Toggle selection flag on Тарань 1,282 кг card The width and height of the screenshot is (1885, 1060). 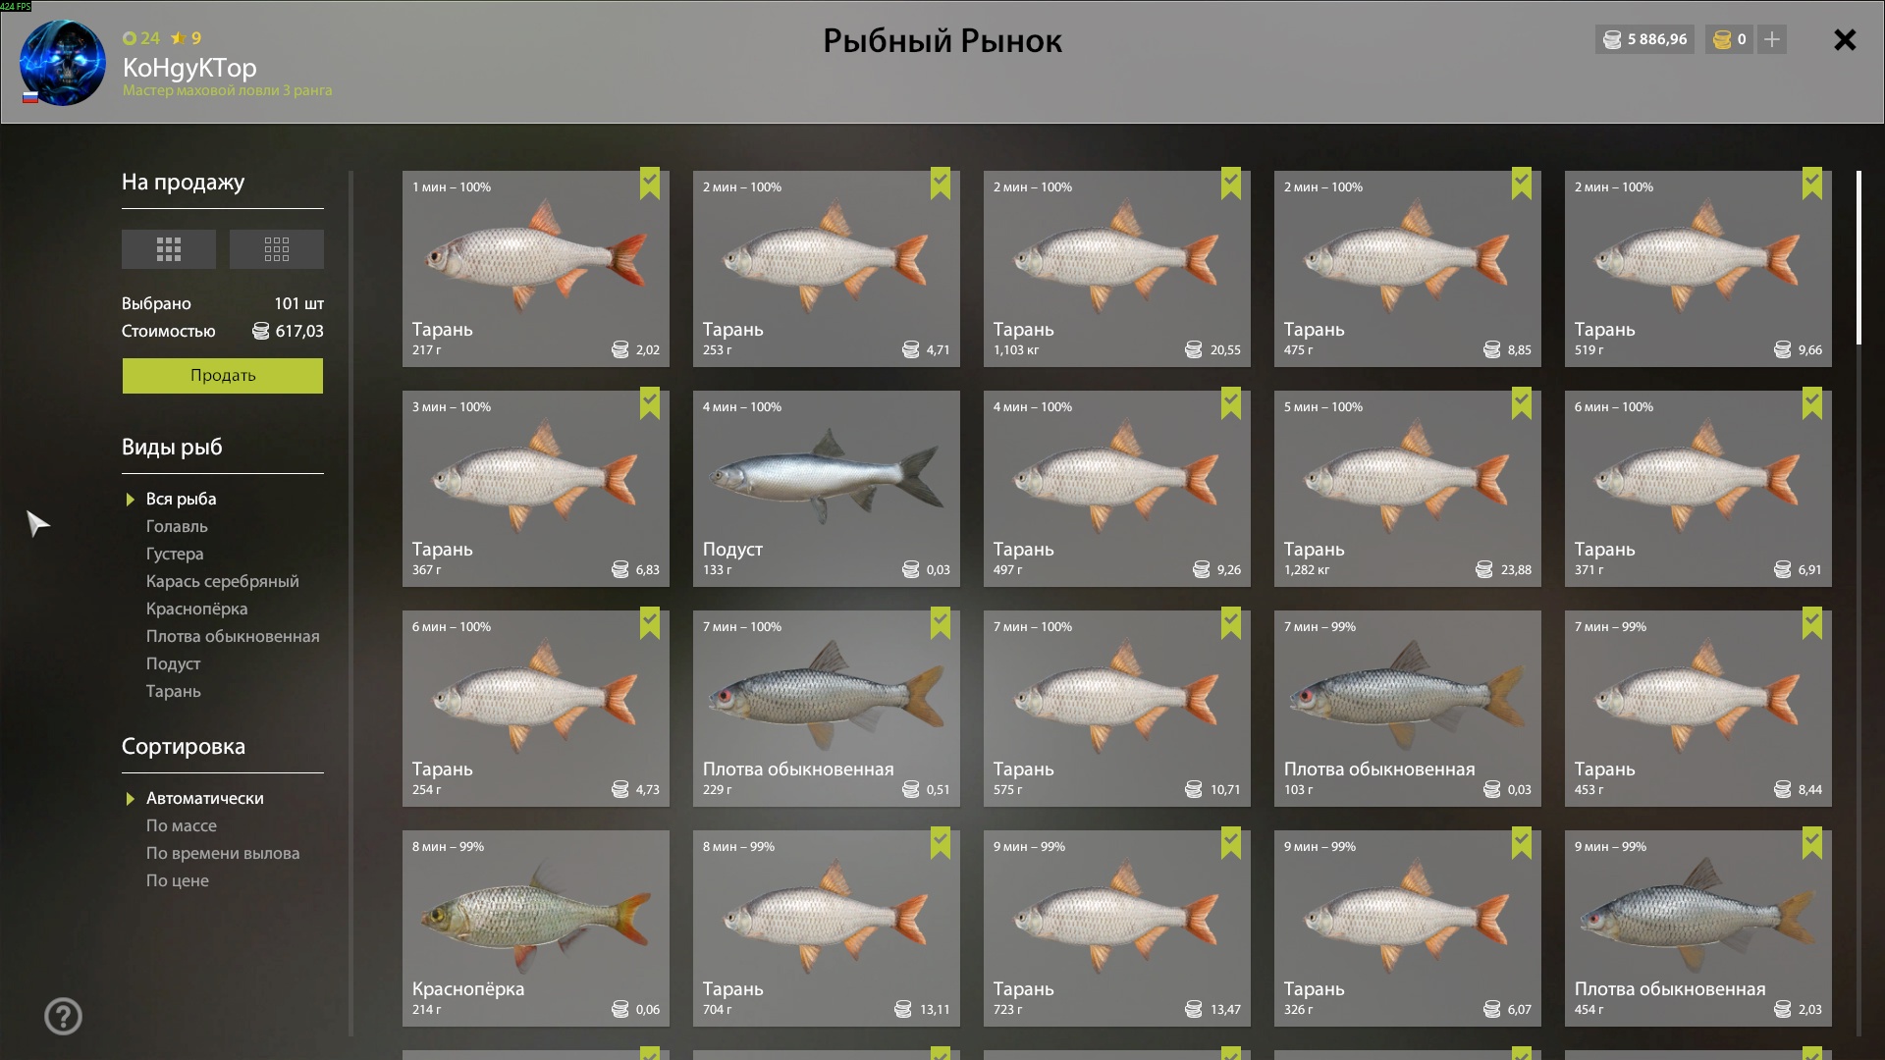pyautogui.click(x=1522, y=404)
